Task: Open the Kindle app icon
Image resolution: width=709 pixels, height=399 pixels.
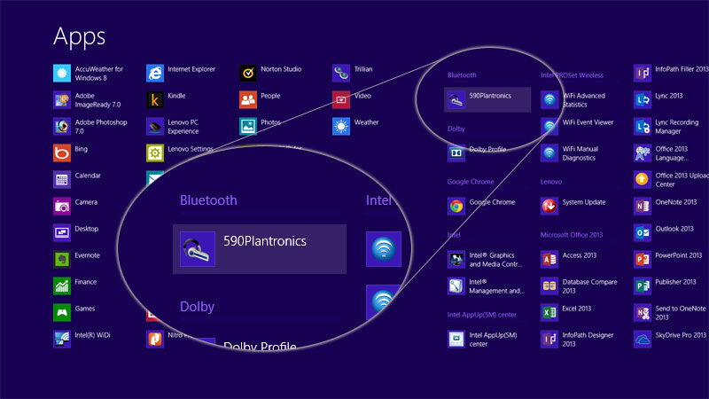Action: (x=155, y=100)
